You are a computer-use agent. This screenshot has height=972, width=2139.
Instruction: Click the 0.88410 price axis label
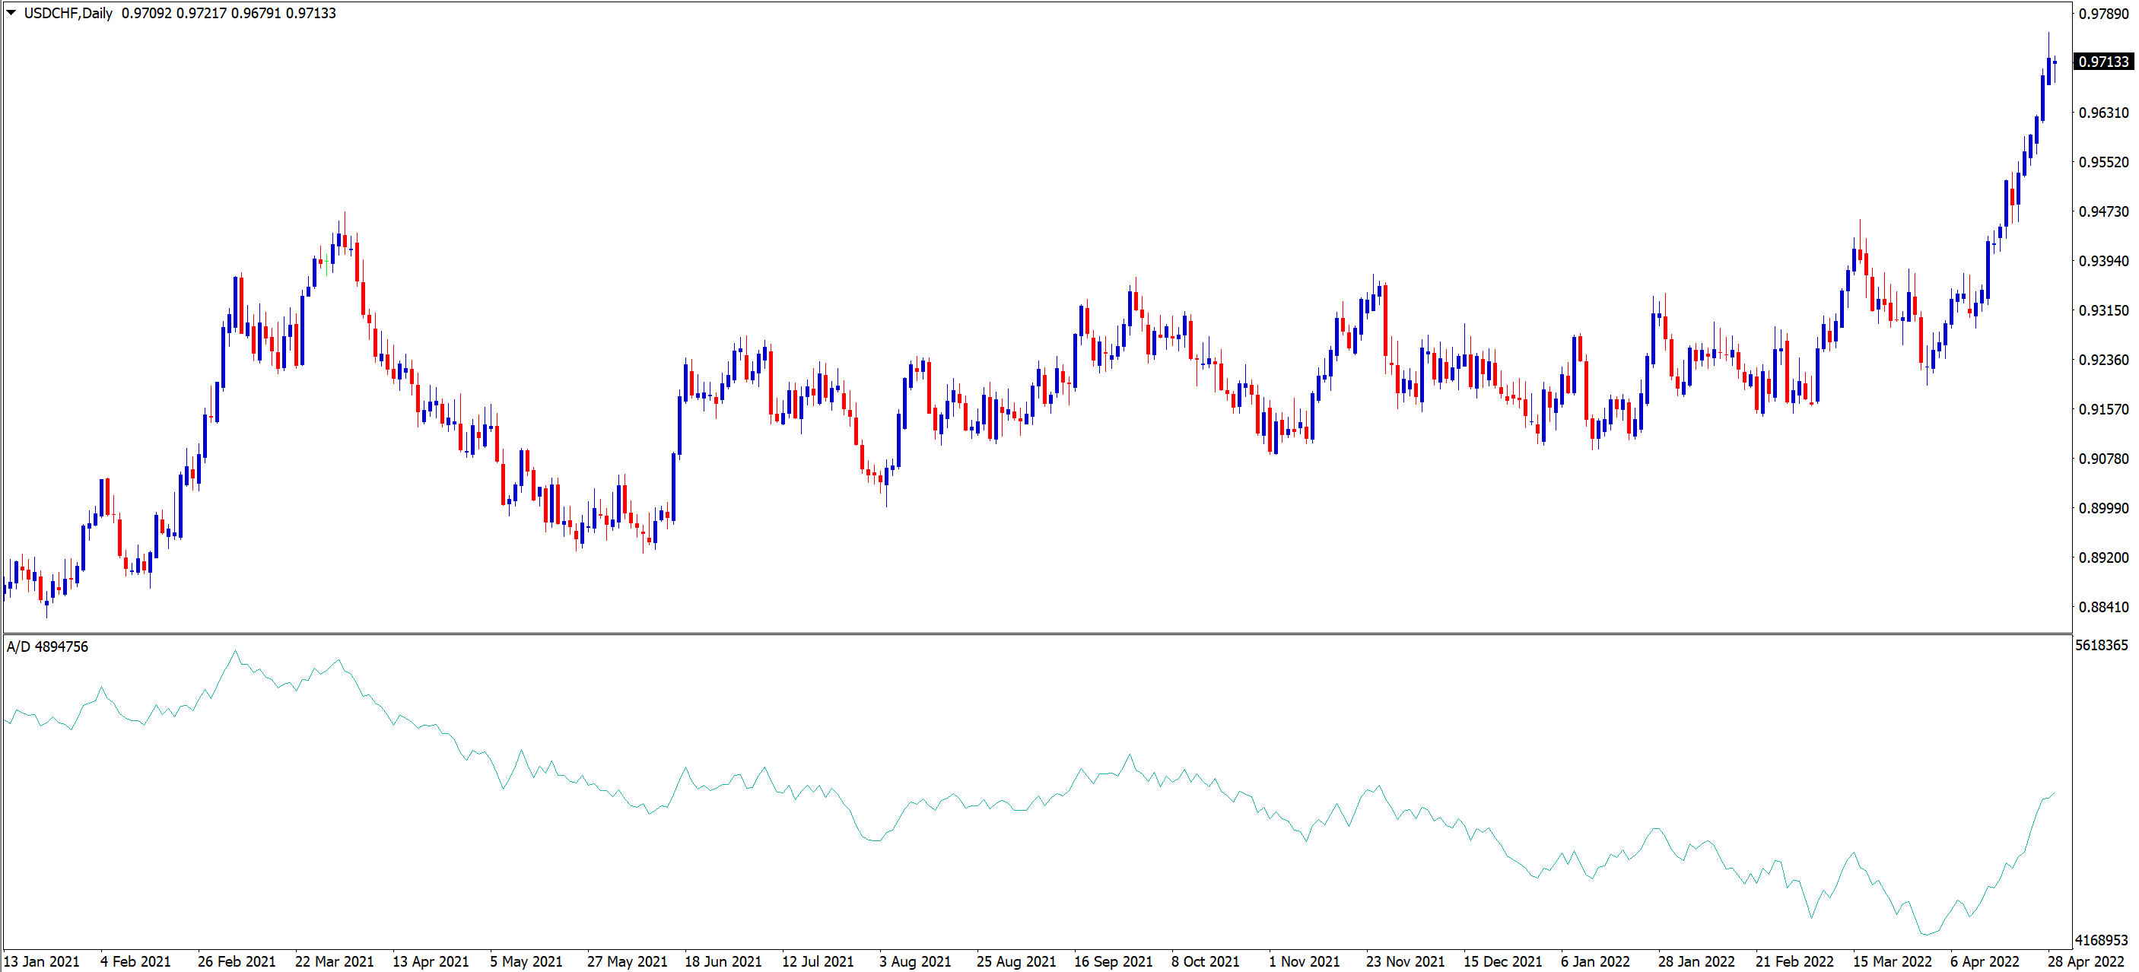(x=2103, y=607)
